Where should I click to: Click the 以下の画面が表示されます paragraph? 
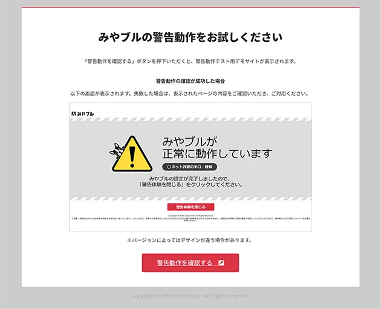189,93
